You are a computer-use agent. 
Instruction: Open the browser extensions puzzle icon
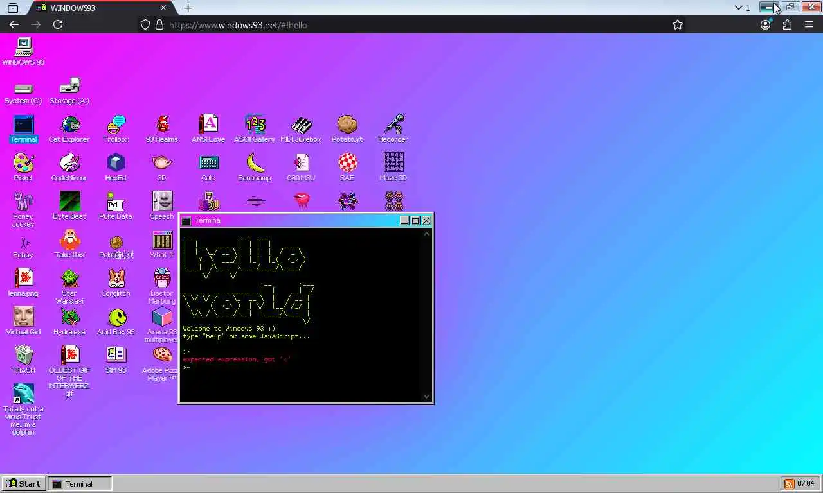787,24
